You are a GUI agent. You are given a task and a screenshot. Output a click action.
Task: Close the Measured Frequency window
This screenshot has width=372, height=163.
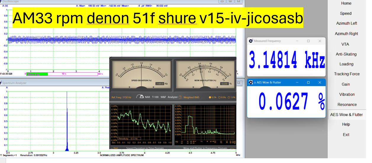(320, 41)
